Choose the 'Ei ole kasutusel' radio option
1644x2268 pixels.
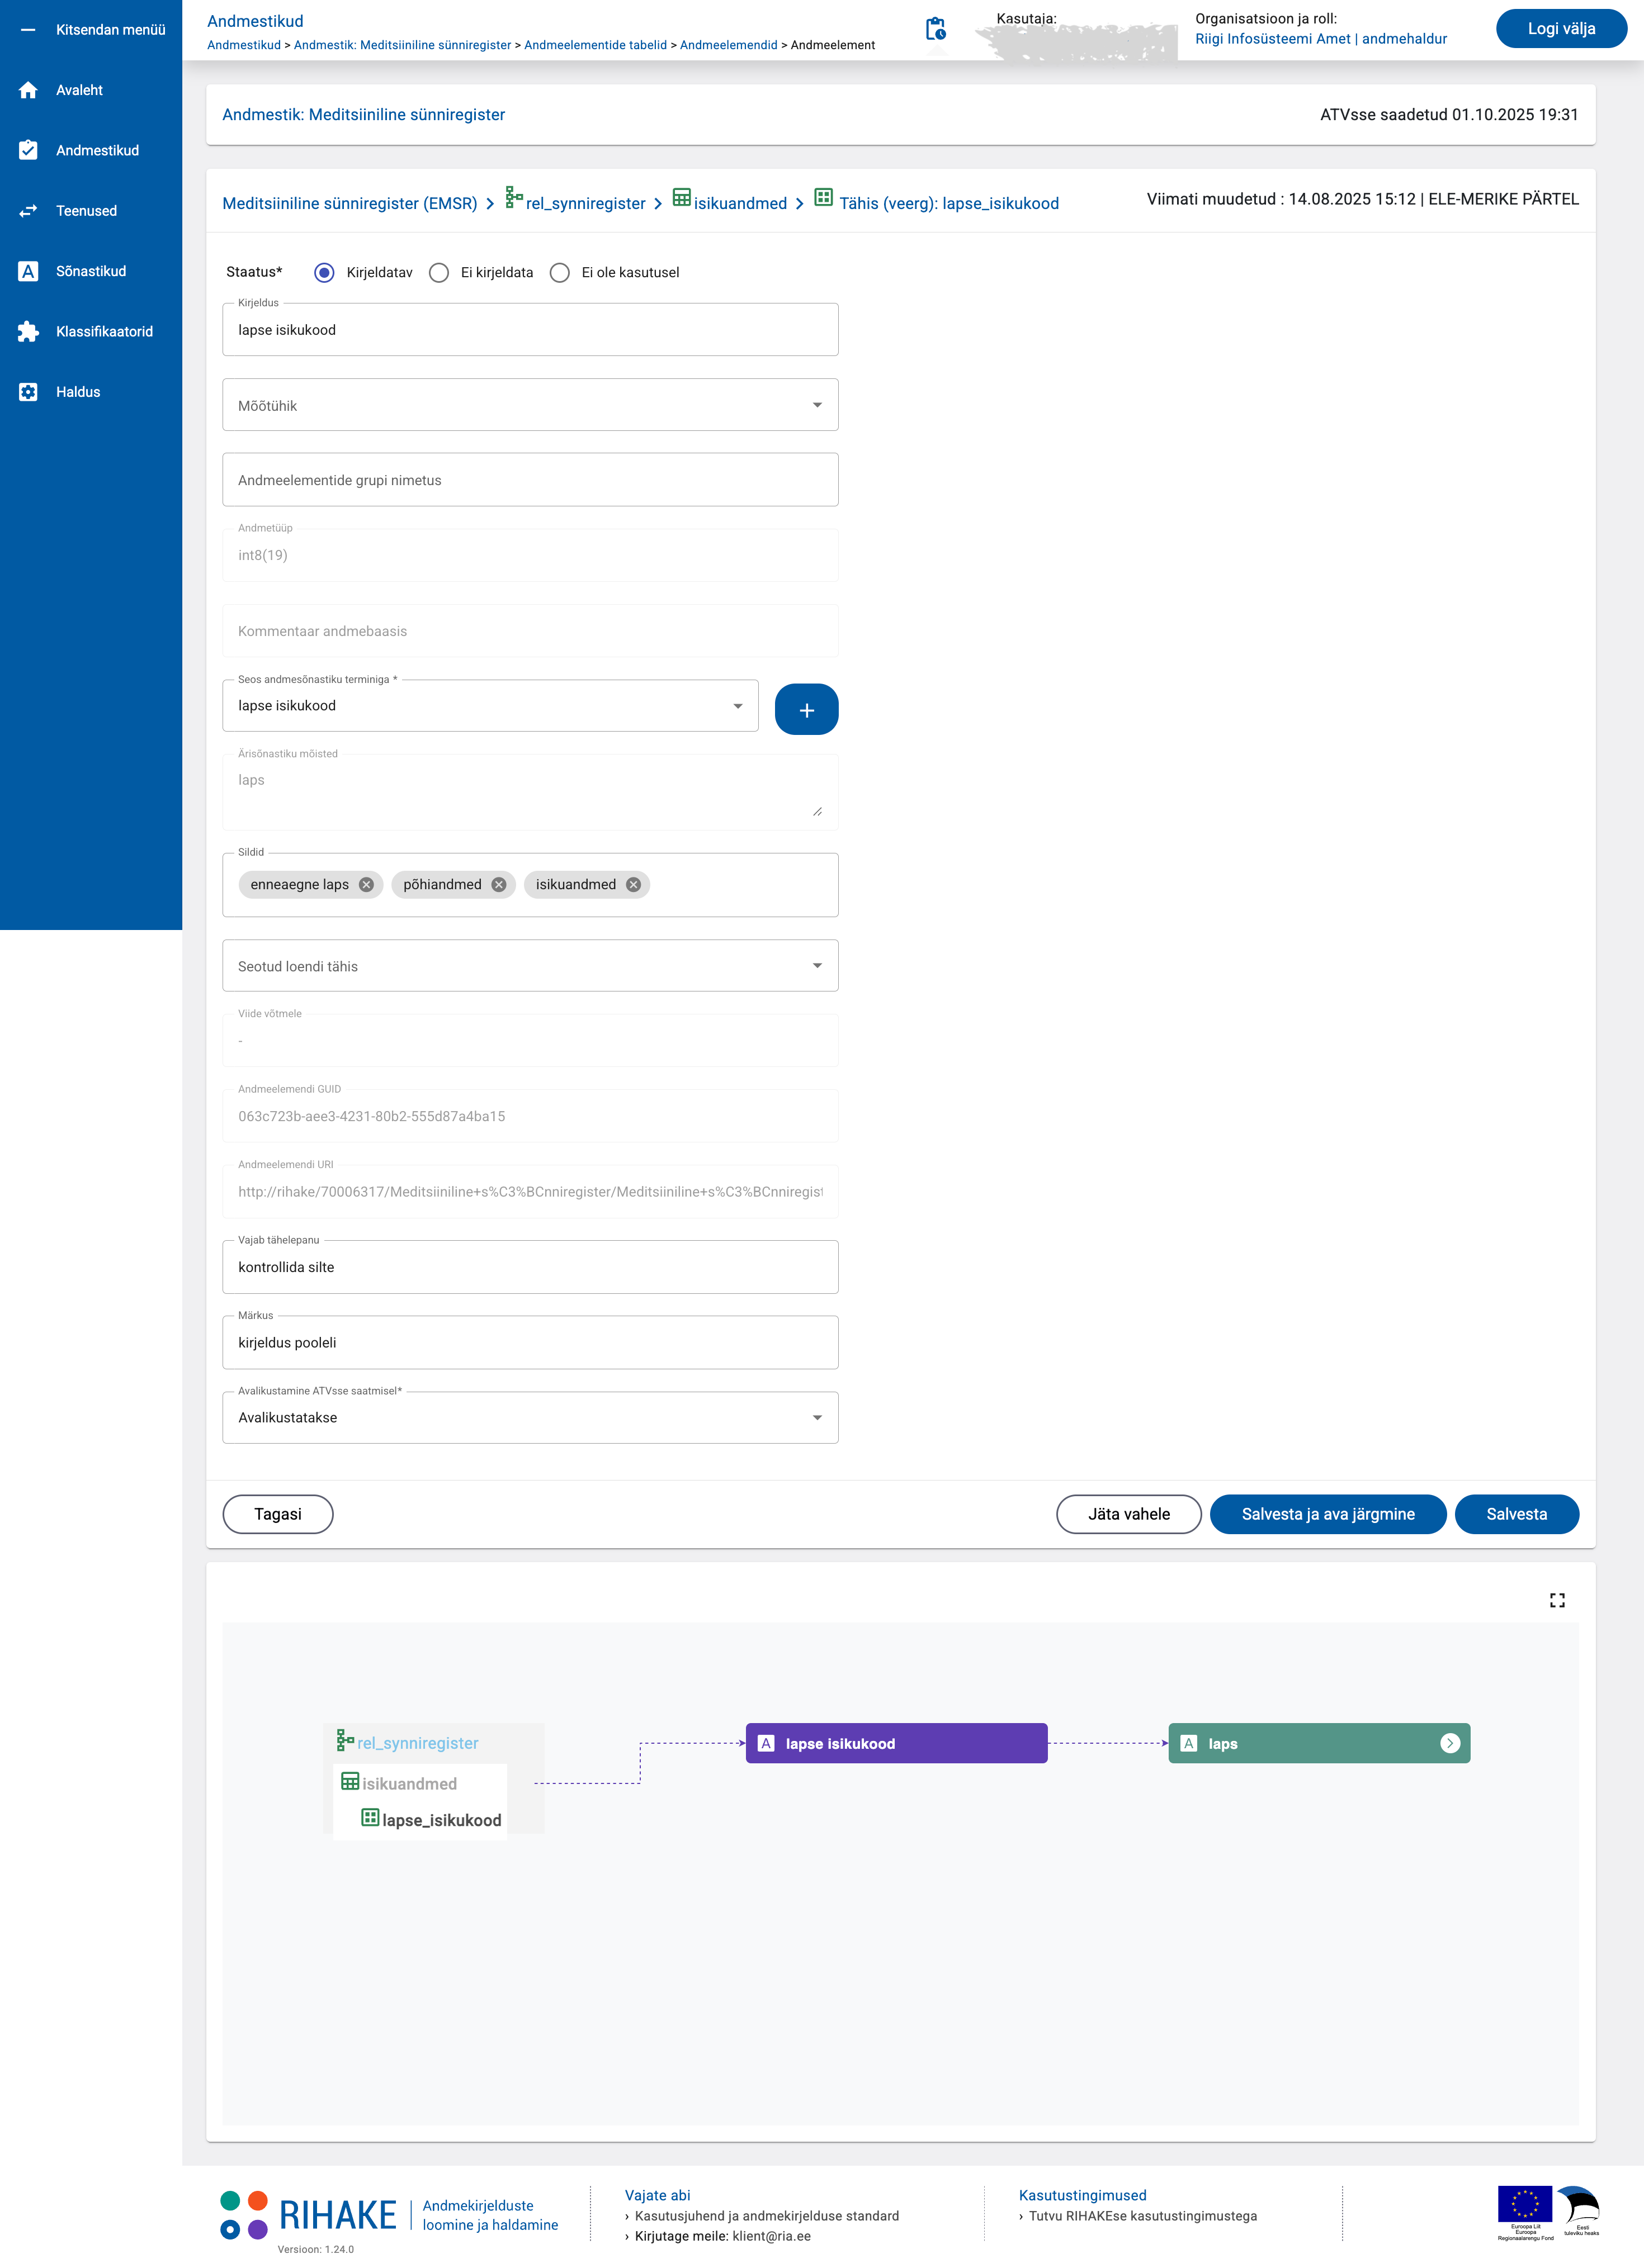tap(559, 273)
